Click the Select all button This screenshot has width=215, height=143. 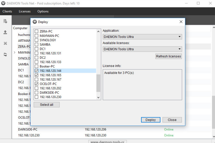pyautogui.click(x=46, y=105)
